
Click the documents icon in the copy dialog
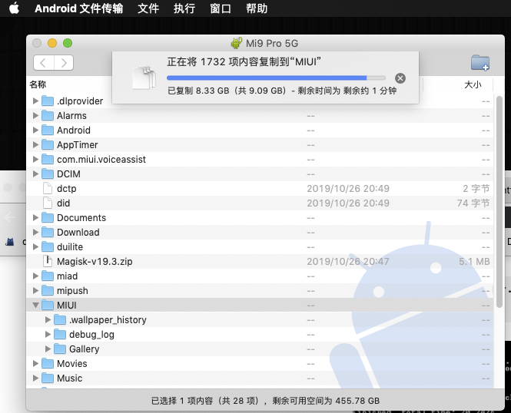144,78
